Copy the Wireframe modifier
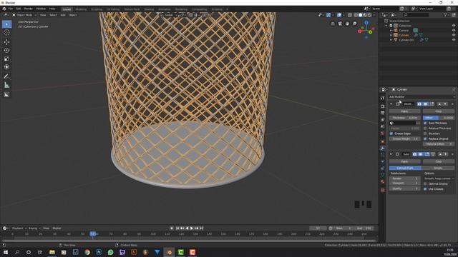Screen dimensions: 458x257 click(439, 111)
